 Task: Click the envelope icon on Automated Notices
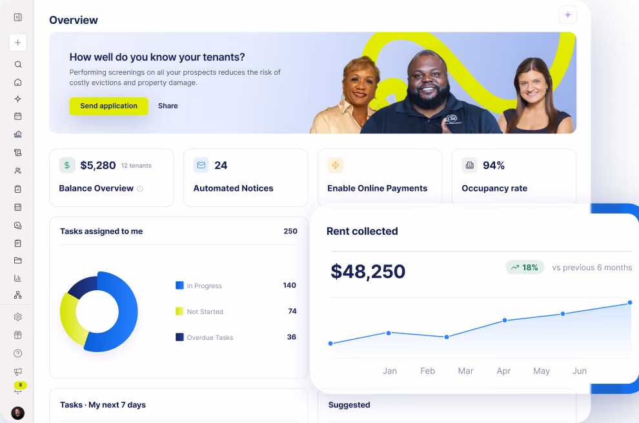(x=201, y=165)
